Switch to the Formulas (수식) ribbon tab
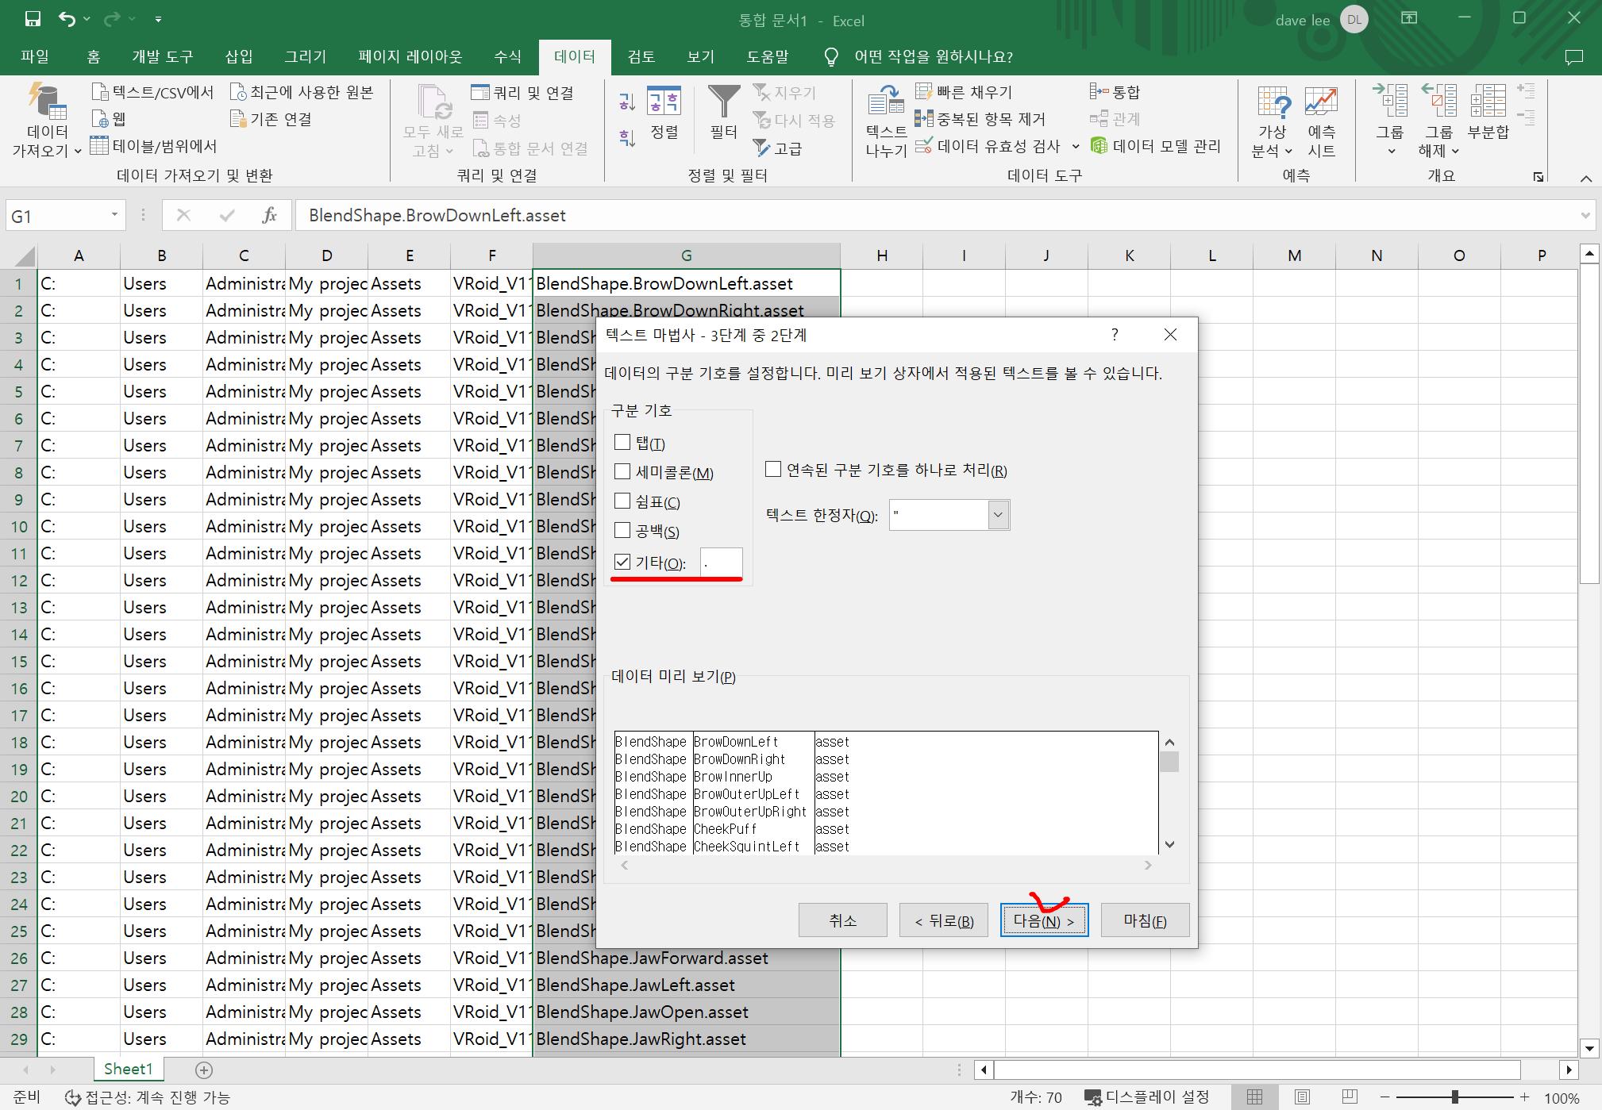This screenshot has height=1110, width=1602. pyautogui.click(x=507, y=56)
